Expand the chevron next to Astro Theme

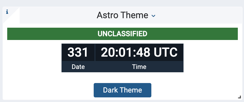(x=153, y=16)
